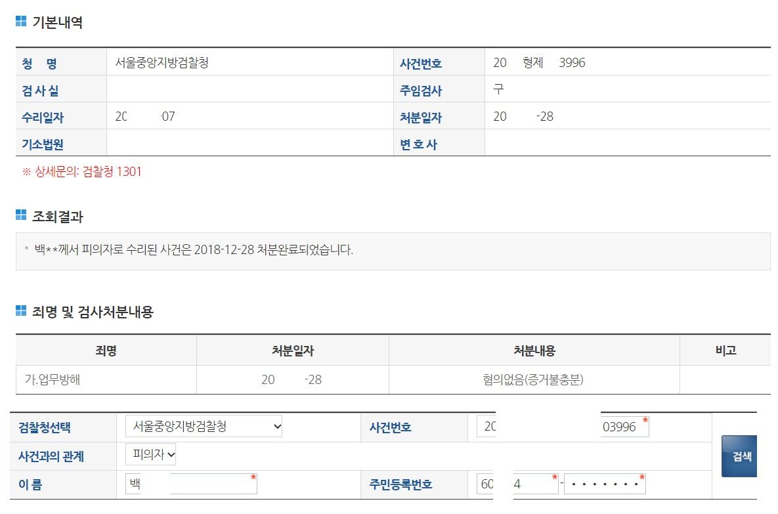
Task: Select the 가.업무방해 charge cell
Action: (53, 379)
